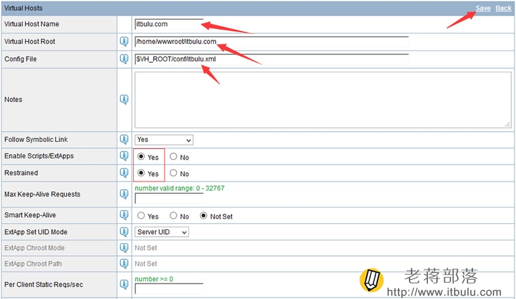This screenshot has width=516, height=299.
Task: Open Follow Symbolic Link dropdown
Action: pos(164,140)
